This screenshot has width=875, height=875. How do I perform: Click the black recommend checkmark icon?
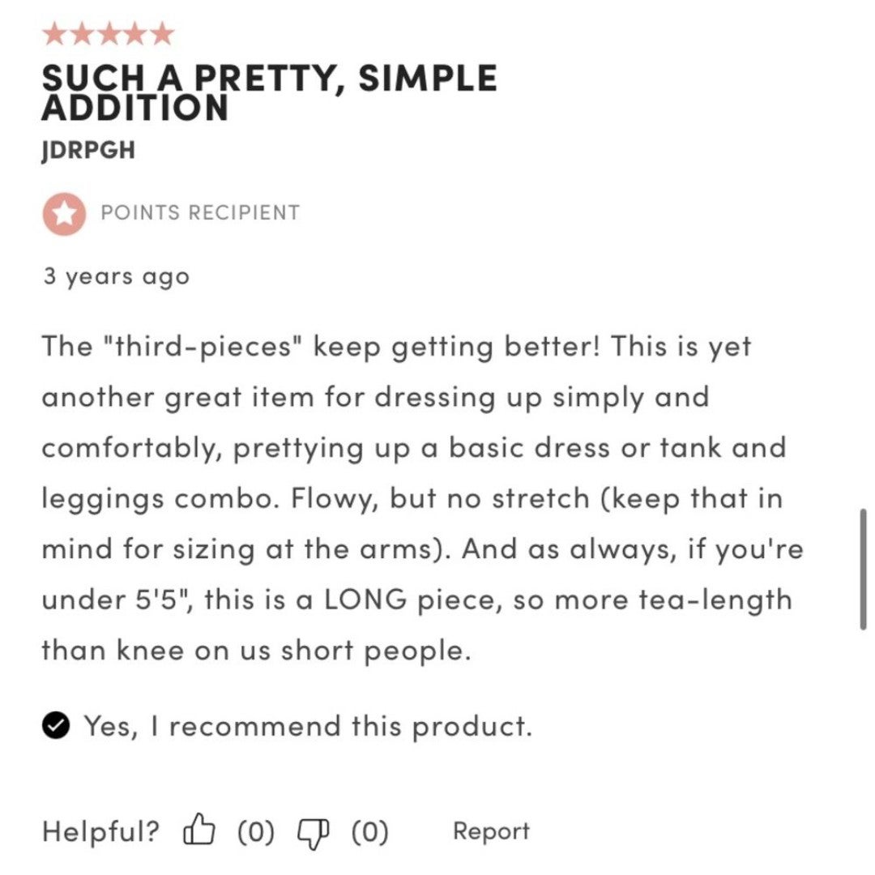56,725
